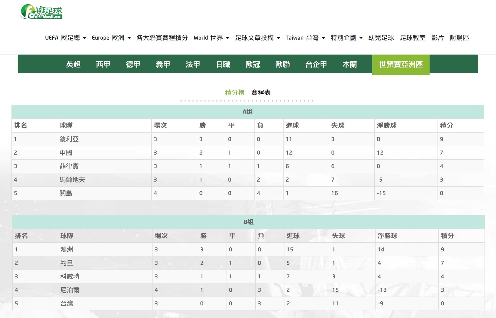
Task: Switch to the 木蘭 league tab
Action: tap(350, 64)
